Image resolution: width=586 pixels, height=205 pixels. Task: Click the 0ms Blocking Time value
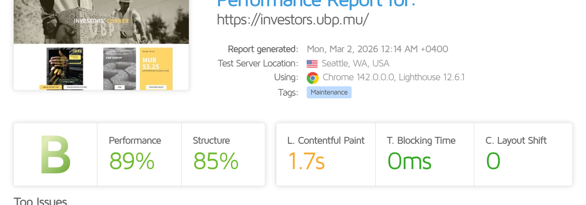click(x=409, y=161)
